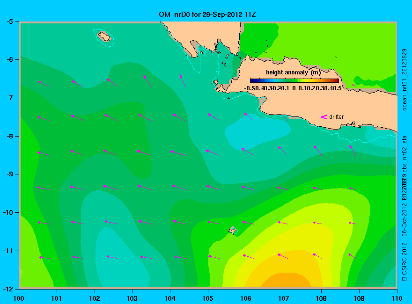Click the 'drifter' legend text

[x=336, y=117]
